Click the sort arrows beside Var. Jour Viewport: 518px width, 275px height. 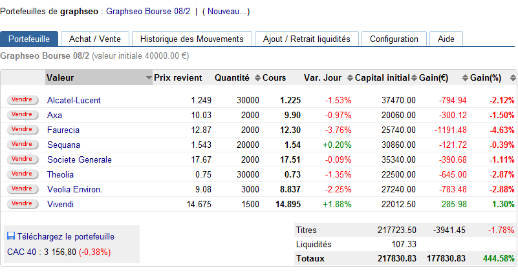coord(350,78)
